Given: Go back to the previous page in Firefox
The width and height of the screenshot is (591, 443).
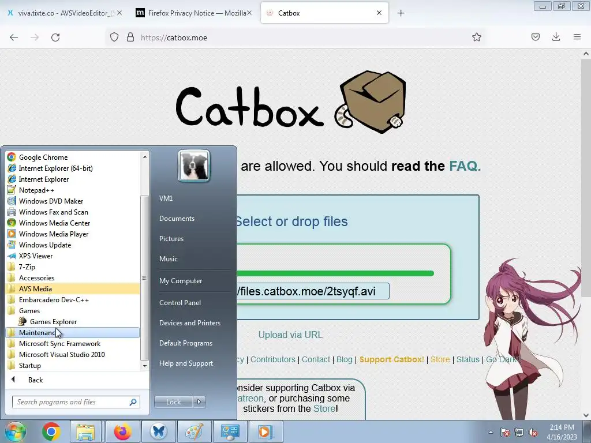Looking at the screenshot, I should (x=14, y=37).
